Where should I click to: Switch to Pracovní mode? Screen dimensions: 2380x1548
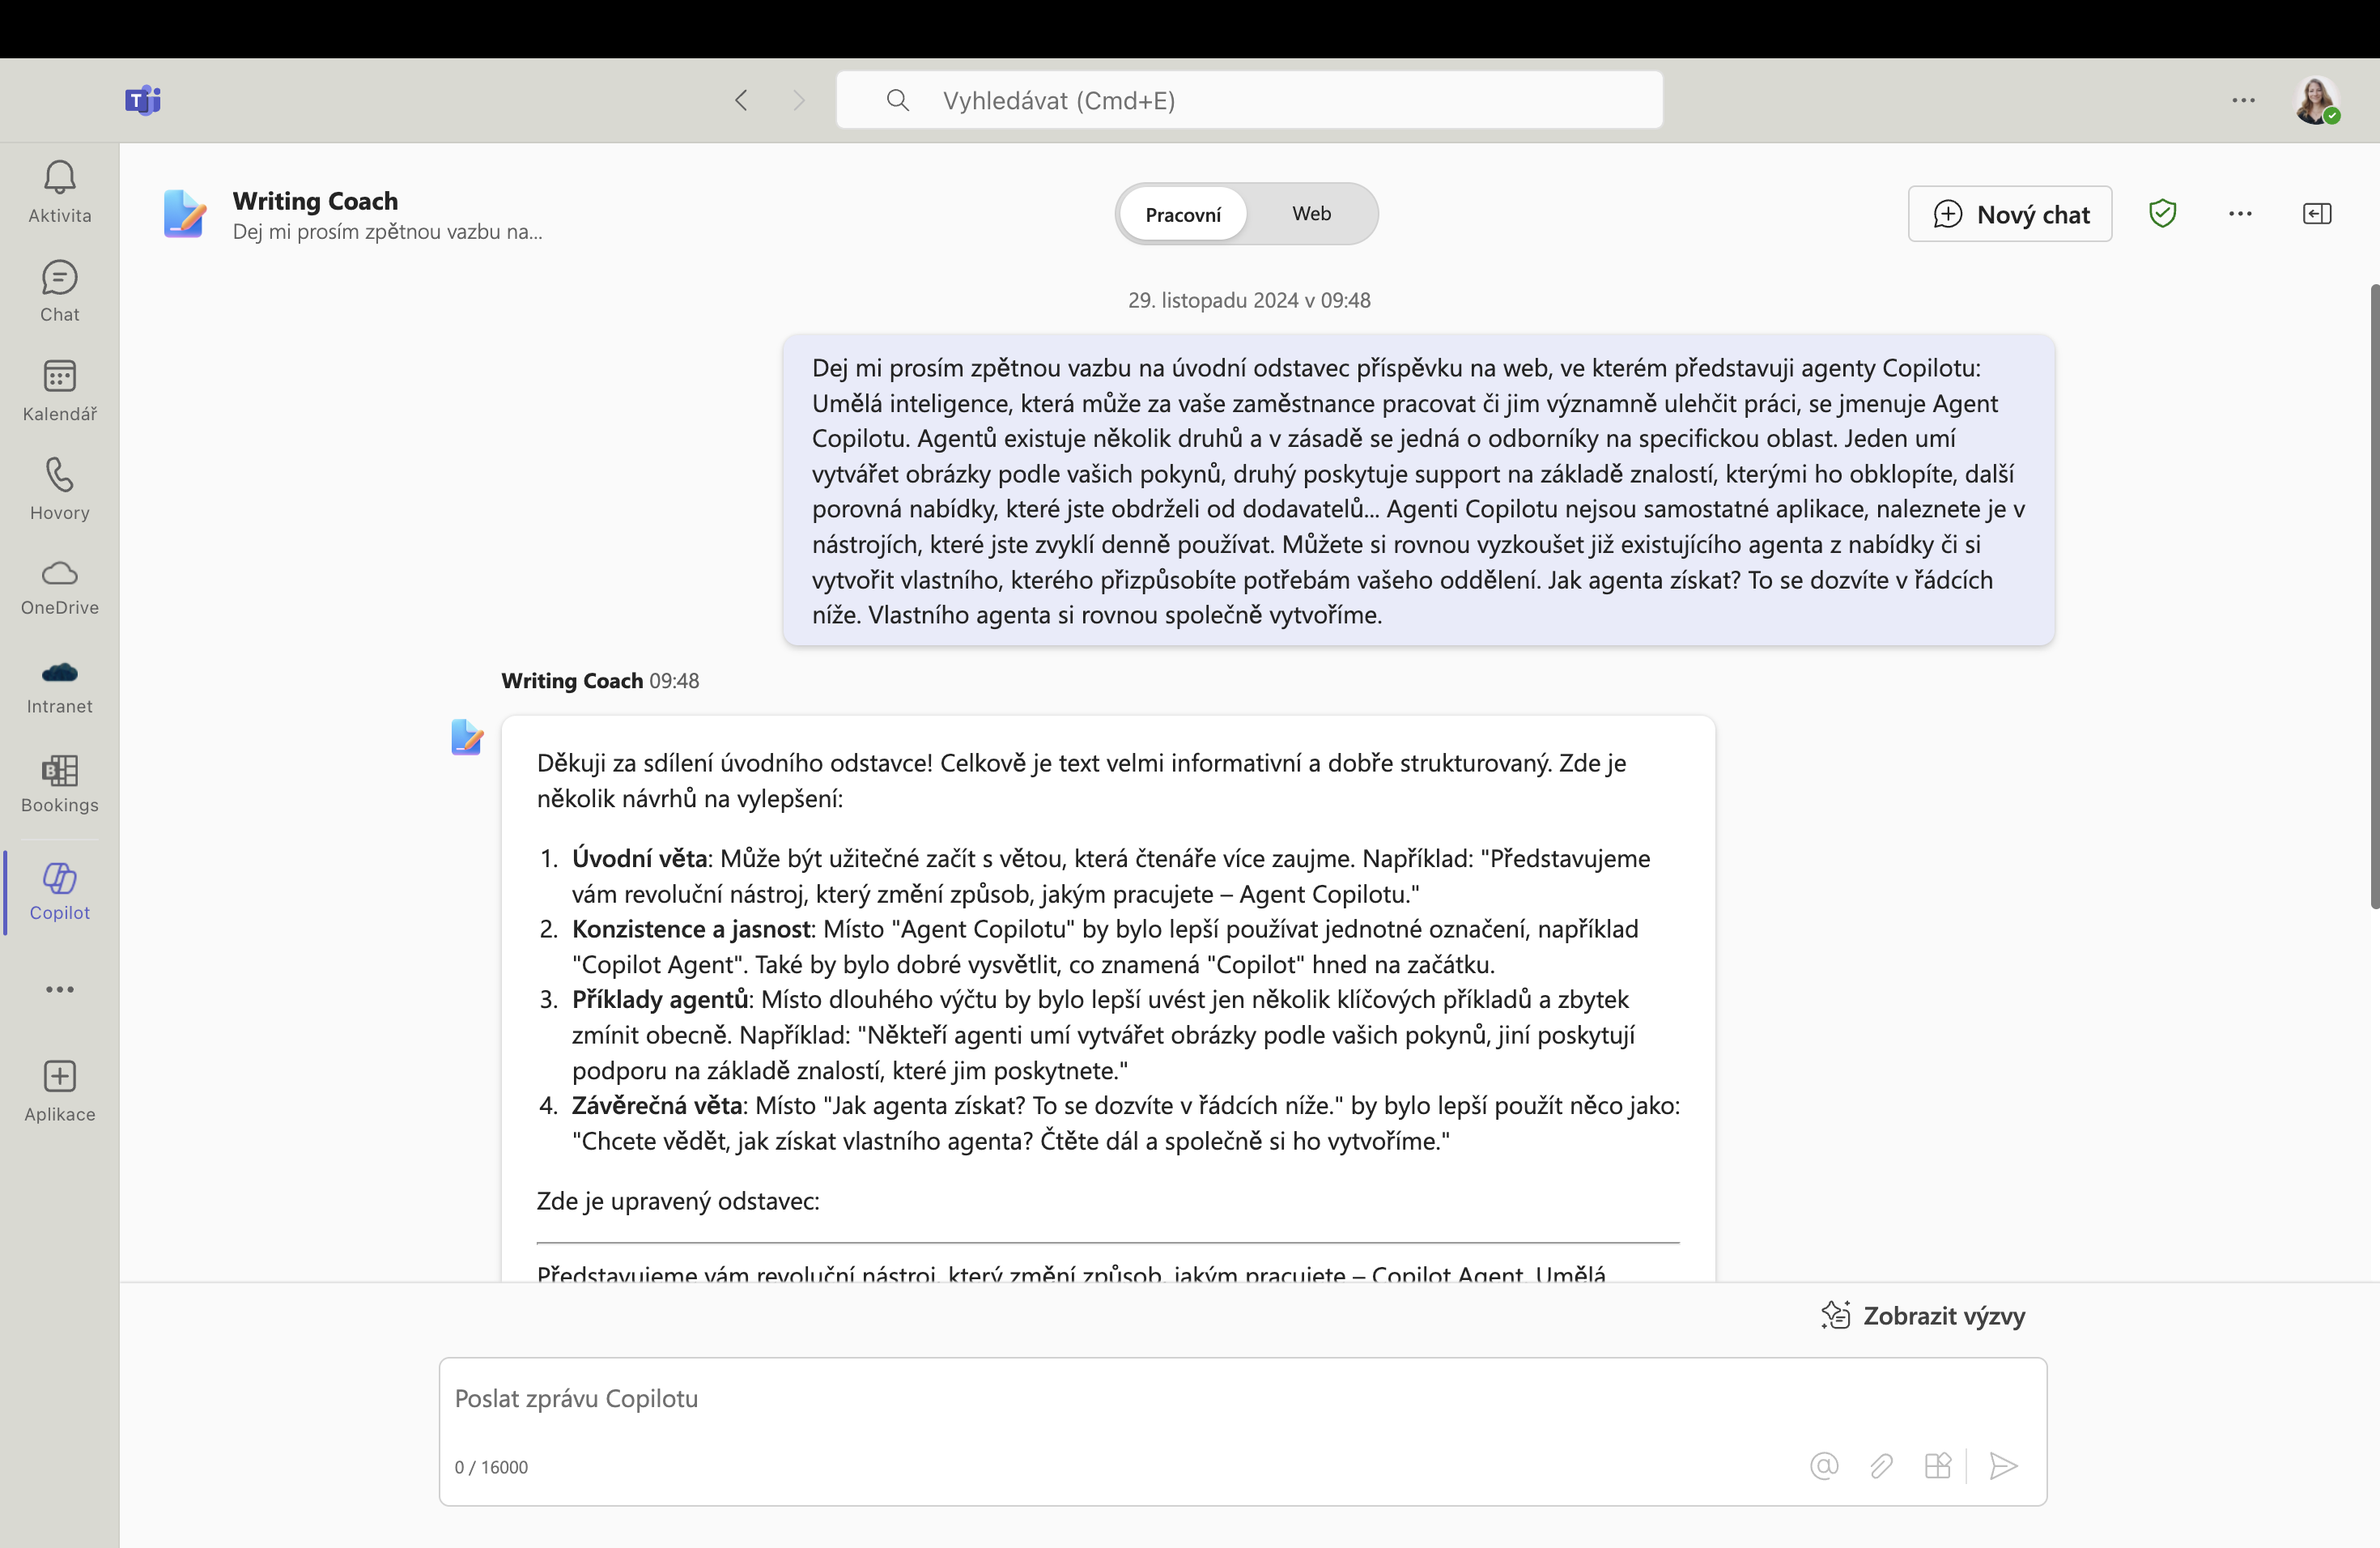1183,214
